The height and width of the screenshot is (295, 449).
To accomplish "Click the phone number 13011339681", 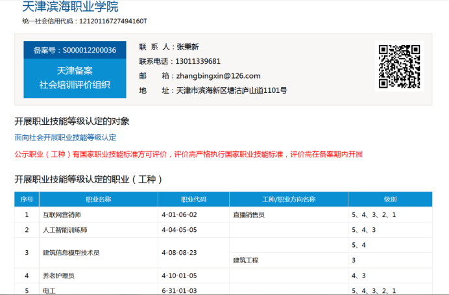I will (202, 62).
